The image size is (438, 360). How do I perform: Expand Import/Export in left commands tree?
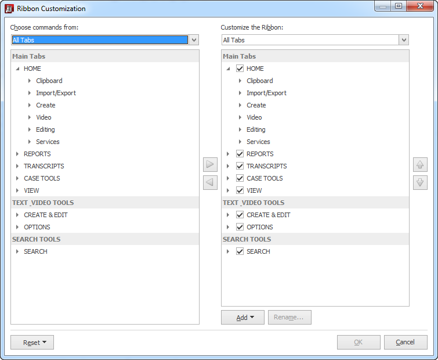pyautogui.click(x=30, y=93)
